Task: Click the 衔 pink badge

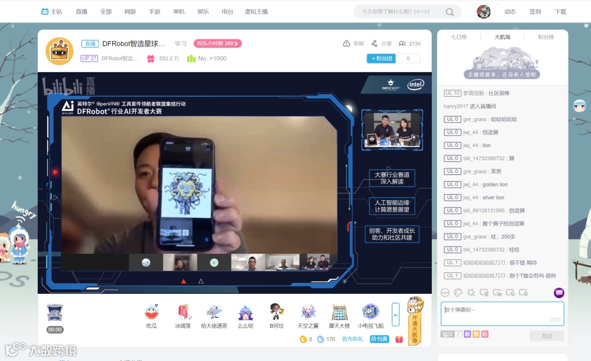Action: point(485,334)
